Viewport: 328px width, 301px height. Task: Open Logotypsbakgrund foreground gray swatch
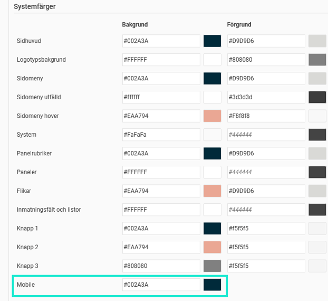coord(317,60)
